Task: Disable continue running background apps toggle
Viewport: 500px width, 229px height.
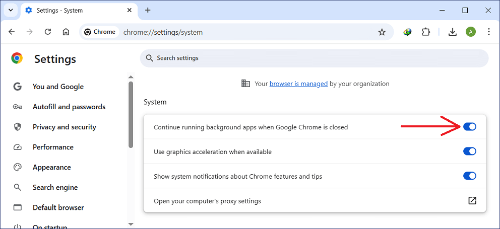Action: pos(469,127)
